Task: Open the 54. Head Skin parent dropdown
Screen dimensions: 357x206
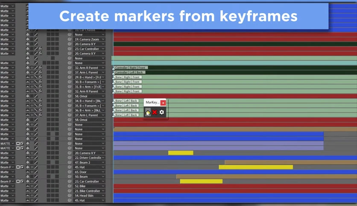Action: click(x=89, y=195)
